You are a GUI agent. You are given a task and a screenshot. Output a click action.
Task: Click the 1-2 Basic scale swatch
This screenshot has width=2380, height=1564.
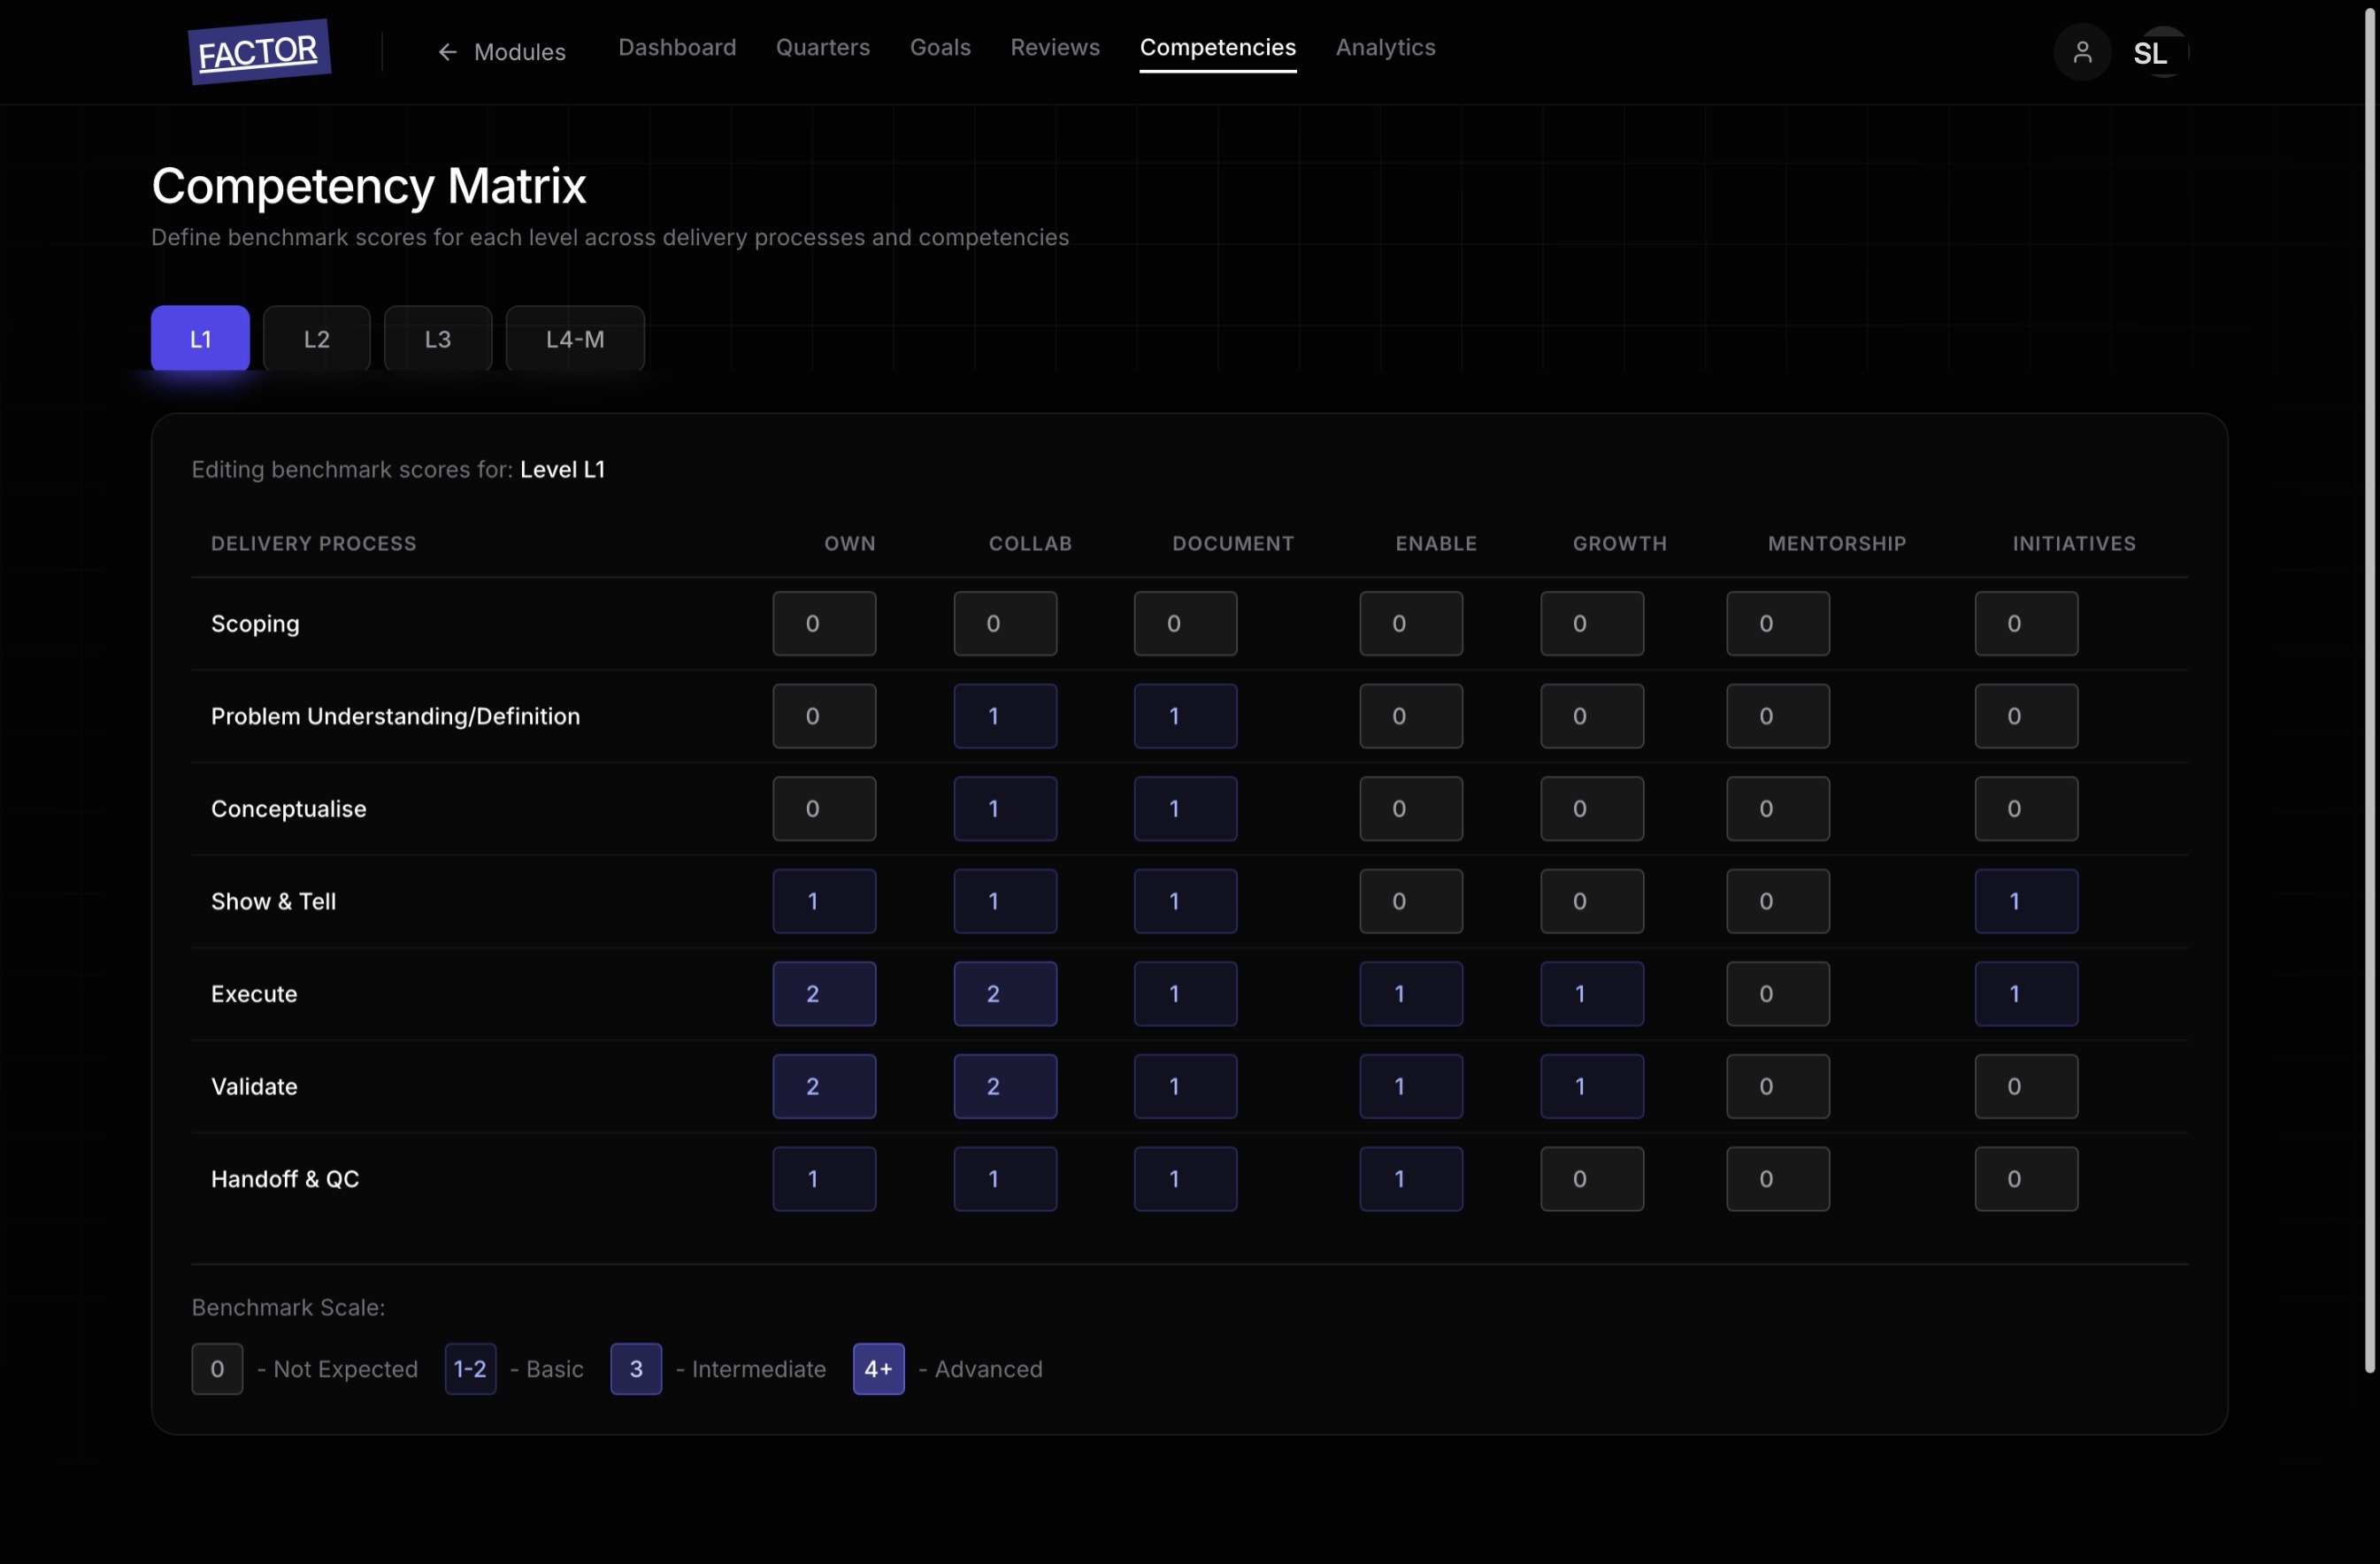pyautogui.click(x=470, y=1369)
